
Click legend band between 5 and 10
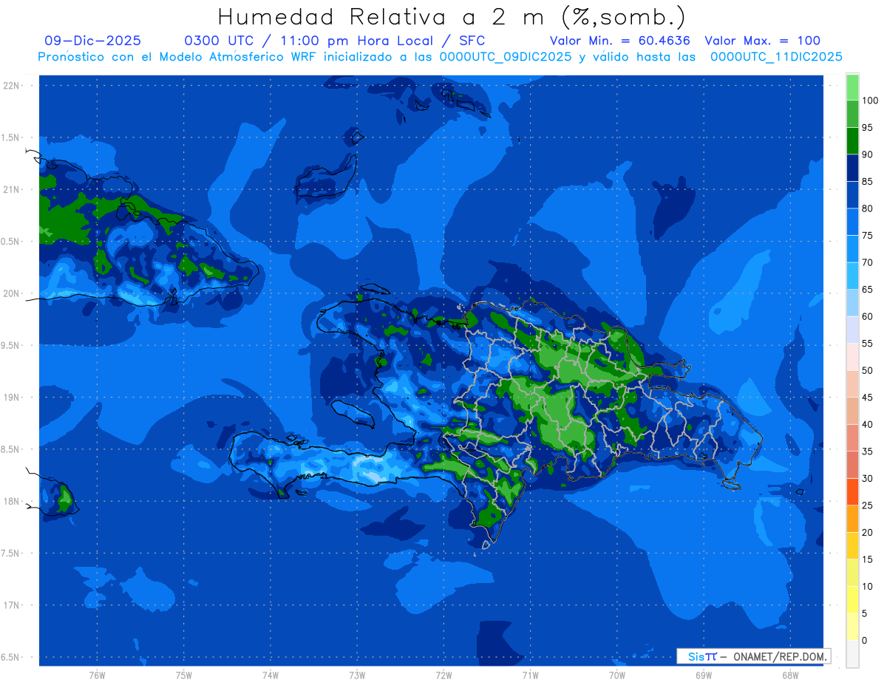point(852,600)
